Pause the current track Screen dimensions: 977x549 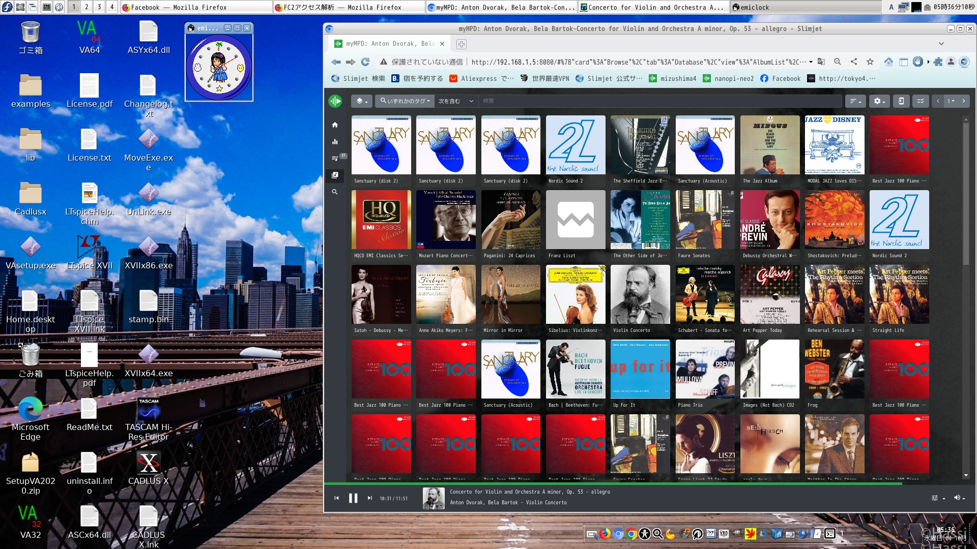click(x=353, y=498)
